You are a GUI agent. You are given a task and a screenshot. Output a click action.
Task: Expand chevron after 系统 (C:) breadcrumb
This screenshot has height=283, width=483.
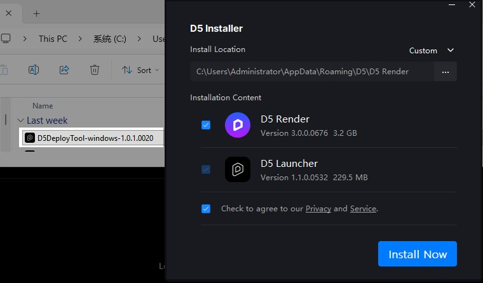140,39
